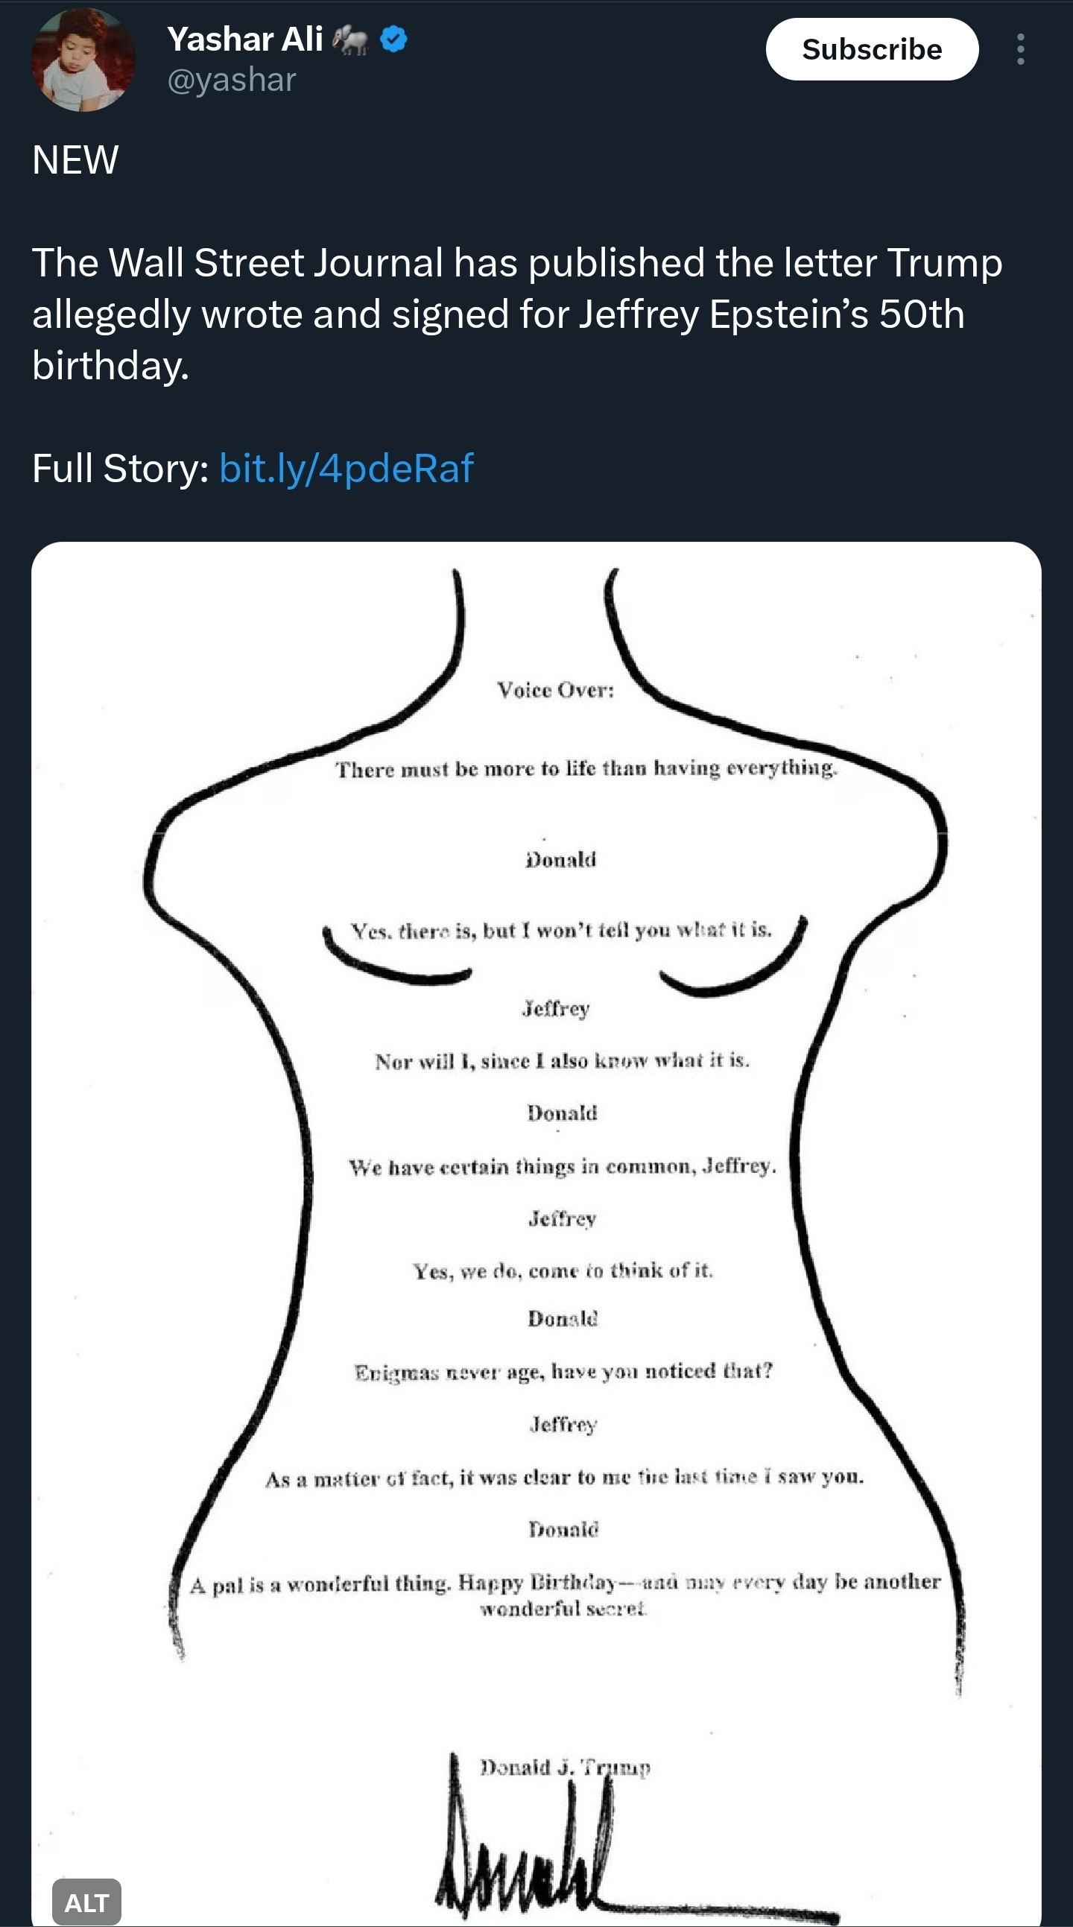Click the blue verified checkmark badge

[393, 39]
